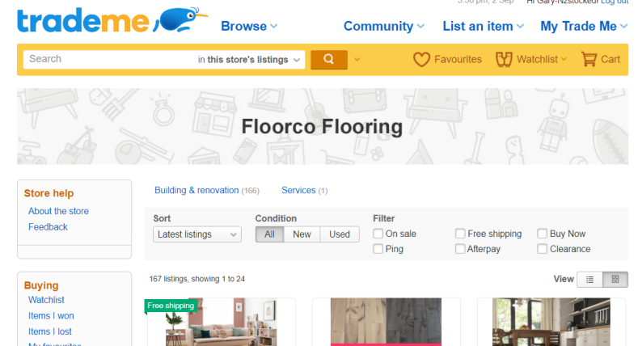Expand search options arrow beside search button

coord(357,59)
